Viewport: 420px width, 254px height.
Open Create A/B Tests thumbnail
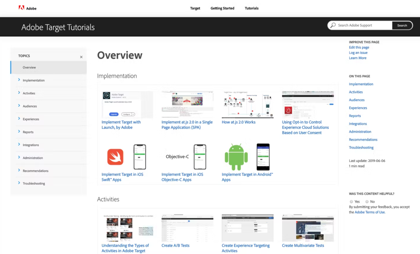coord(187,228)
